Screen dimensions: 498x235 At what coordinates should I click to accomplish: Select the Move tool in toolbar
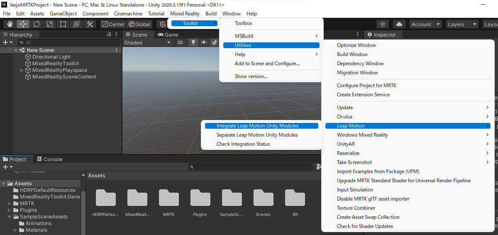(23, 24)
